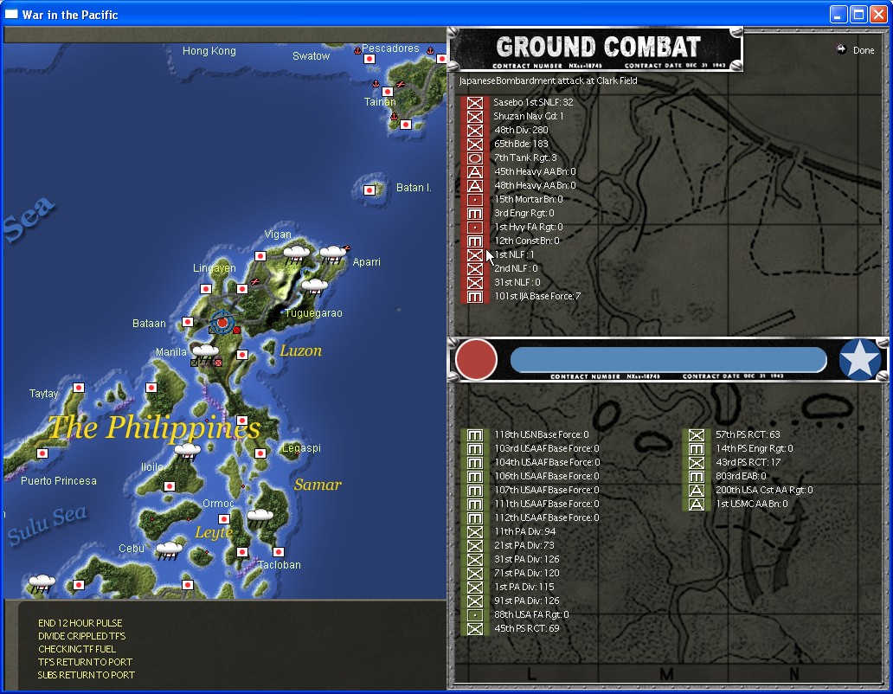
Task: Click the SUBS RETURN TO PORT message
Action: (86, 675)
